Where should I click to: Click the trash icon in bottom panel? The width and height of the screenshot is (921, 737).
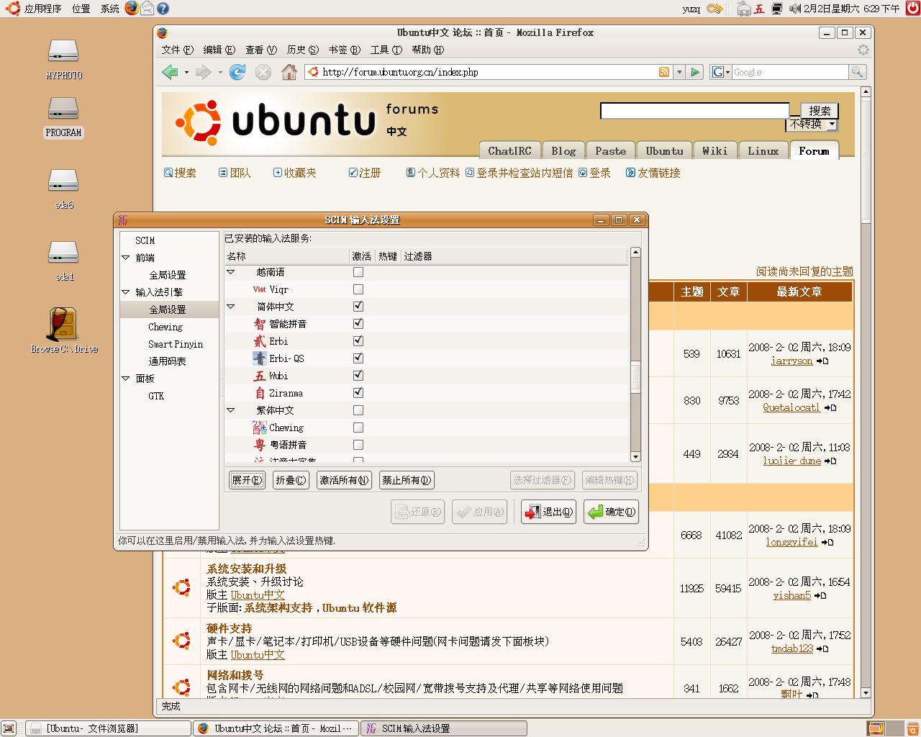[912, 728]
